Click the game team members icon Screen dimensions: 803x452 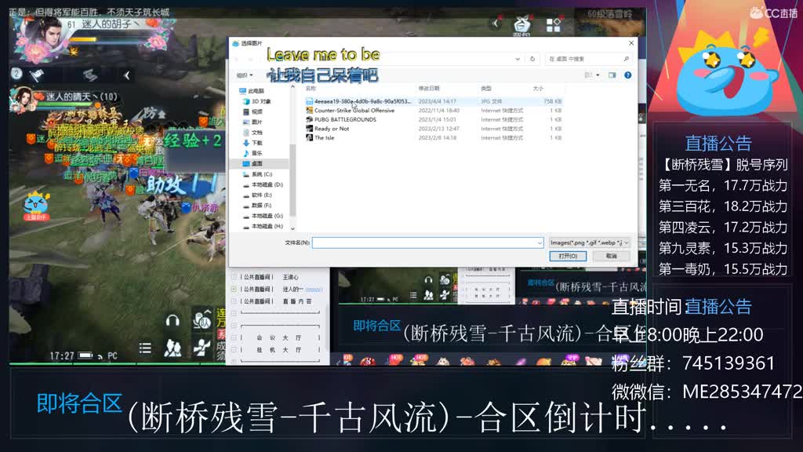[x=173, y=348]
